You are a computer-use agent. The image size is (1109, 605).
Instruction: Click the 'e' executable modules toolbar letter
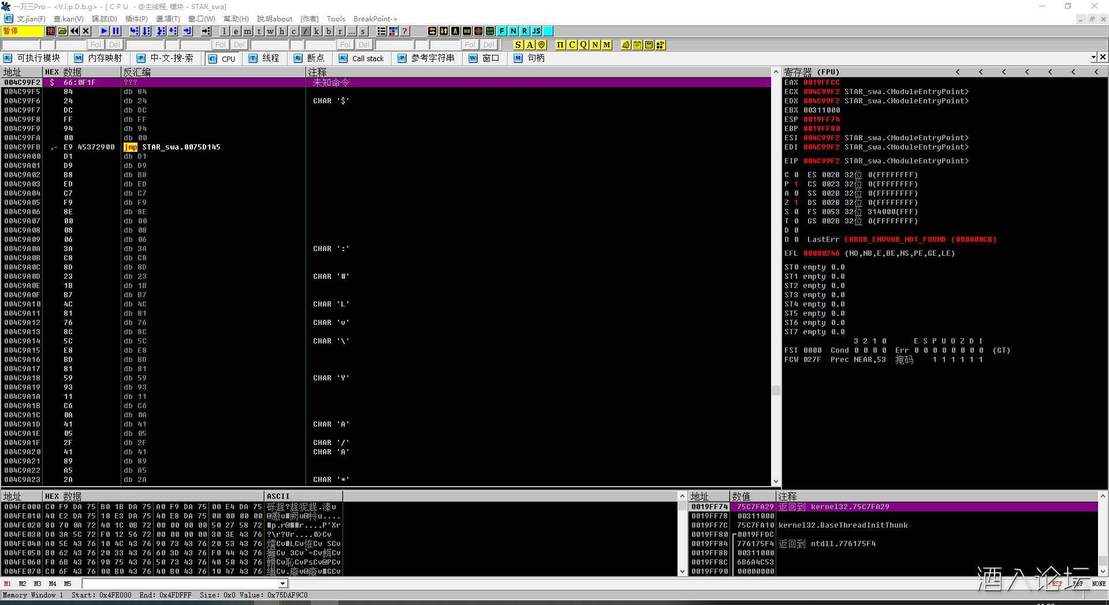[x=236, y=31]
